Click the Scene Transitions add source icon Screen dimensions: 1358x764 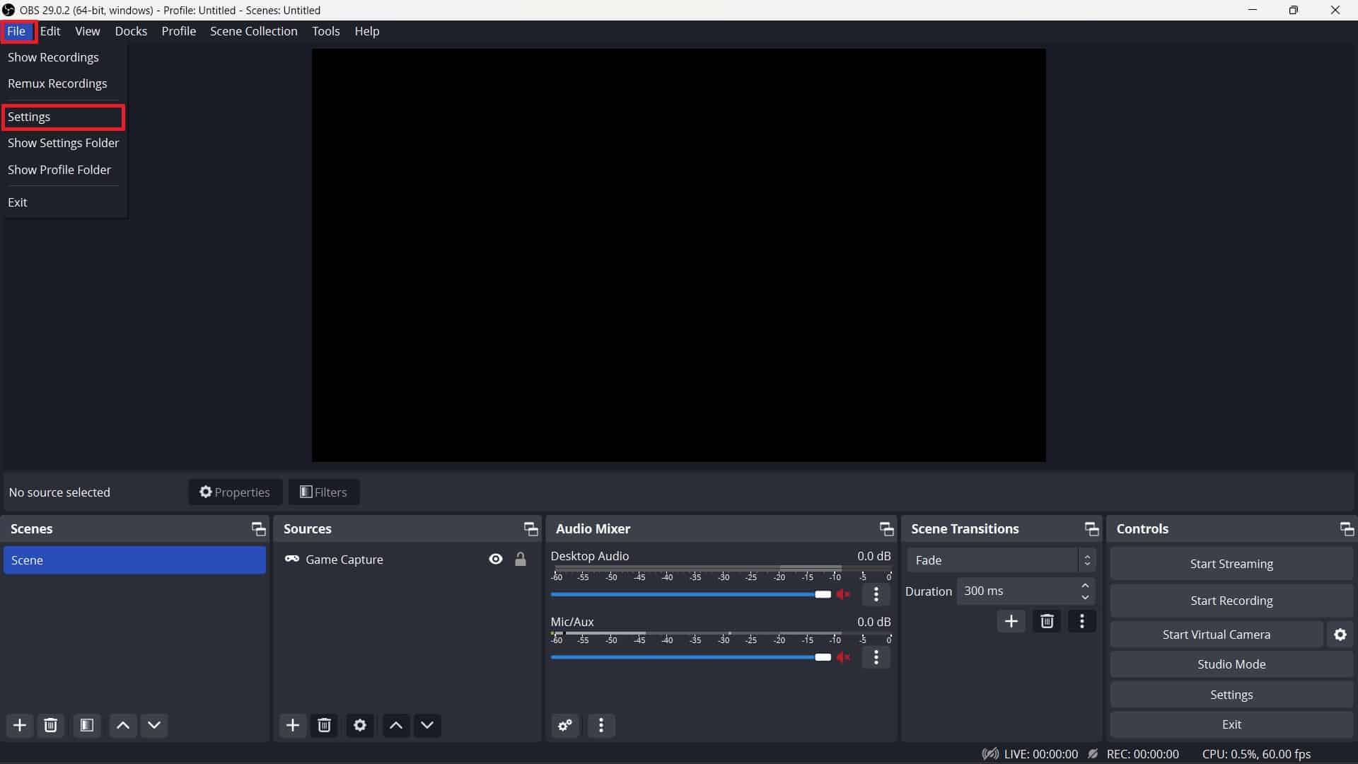[x=1011, y=620]
